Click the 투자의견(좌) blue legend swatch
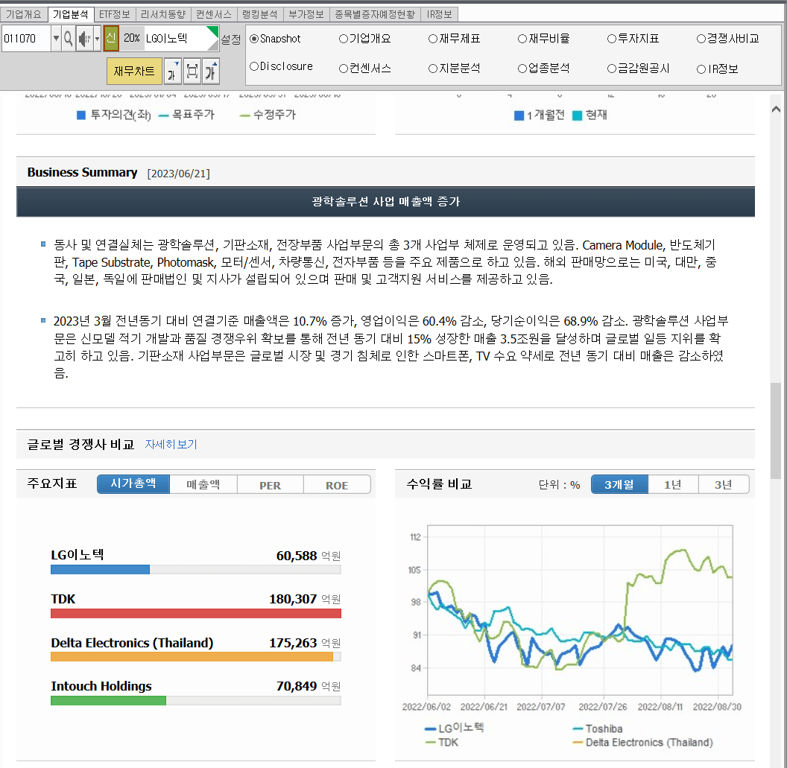 click(x=80, y=115)
